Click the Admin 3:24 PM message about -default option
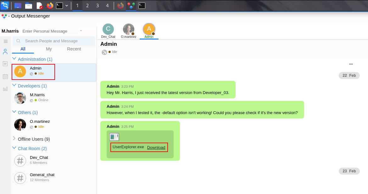 202,110
